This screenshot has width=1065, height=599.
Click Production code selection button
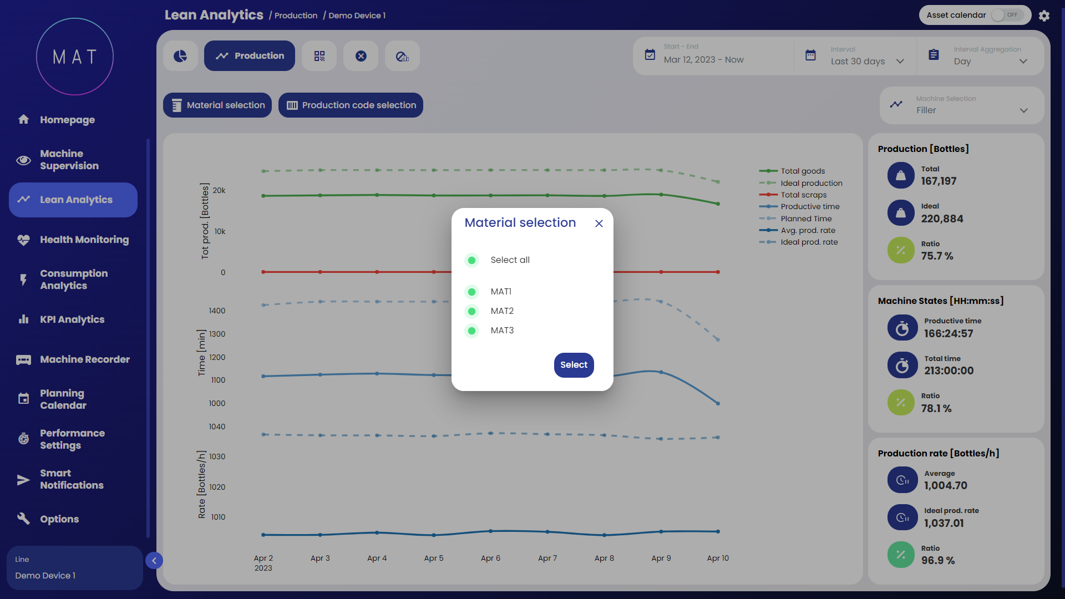coord(351,105)
